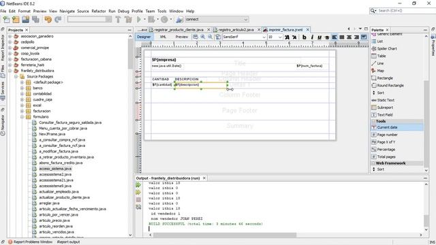Click the New Project toolbar icon

tap(16, 20)
